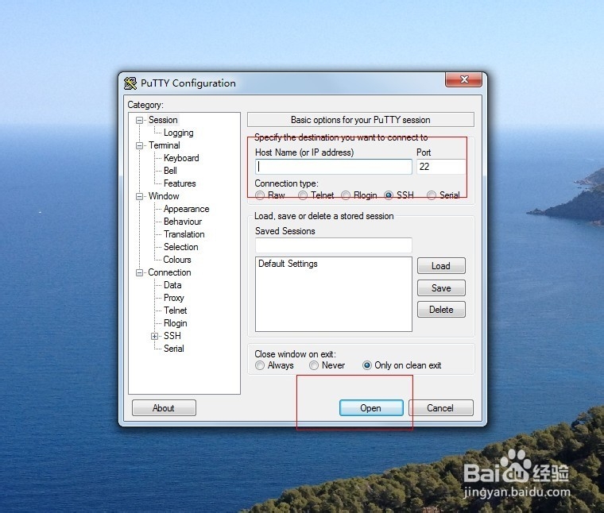Viewport: 604px width, 513px height.
Task: Open the SSH category in tree
Action: [x=172, y=336]
